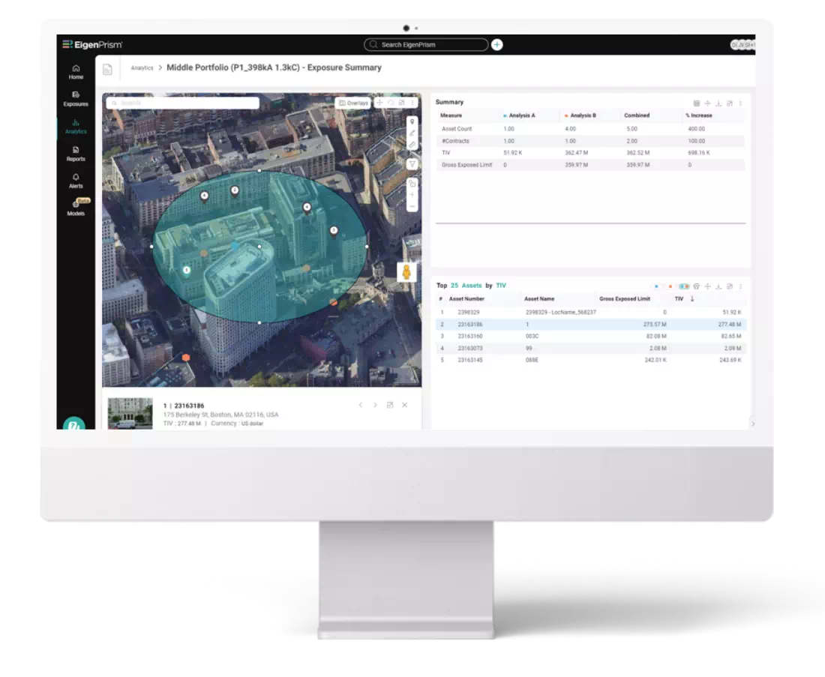Click the Search EigenPrism field
Screen dimensions: 825x677
[x=426, y=45]
